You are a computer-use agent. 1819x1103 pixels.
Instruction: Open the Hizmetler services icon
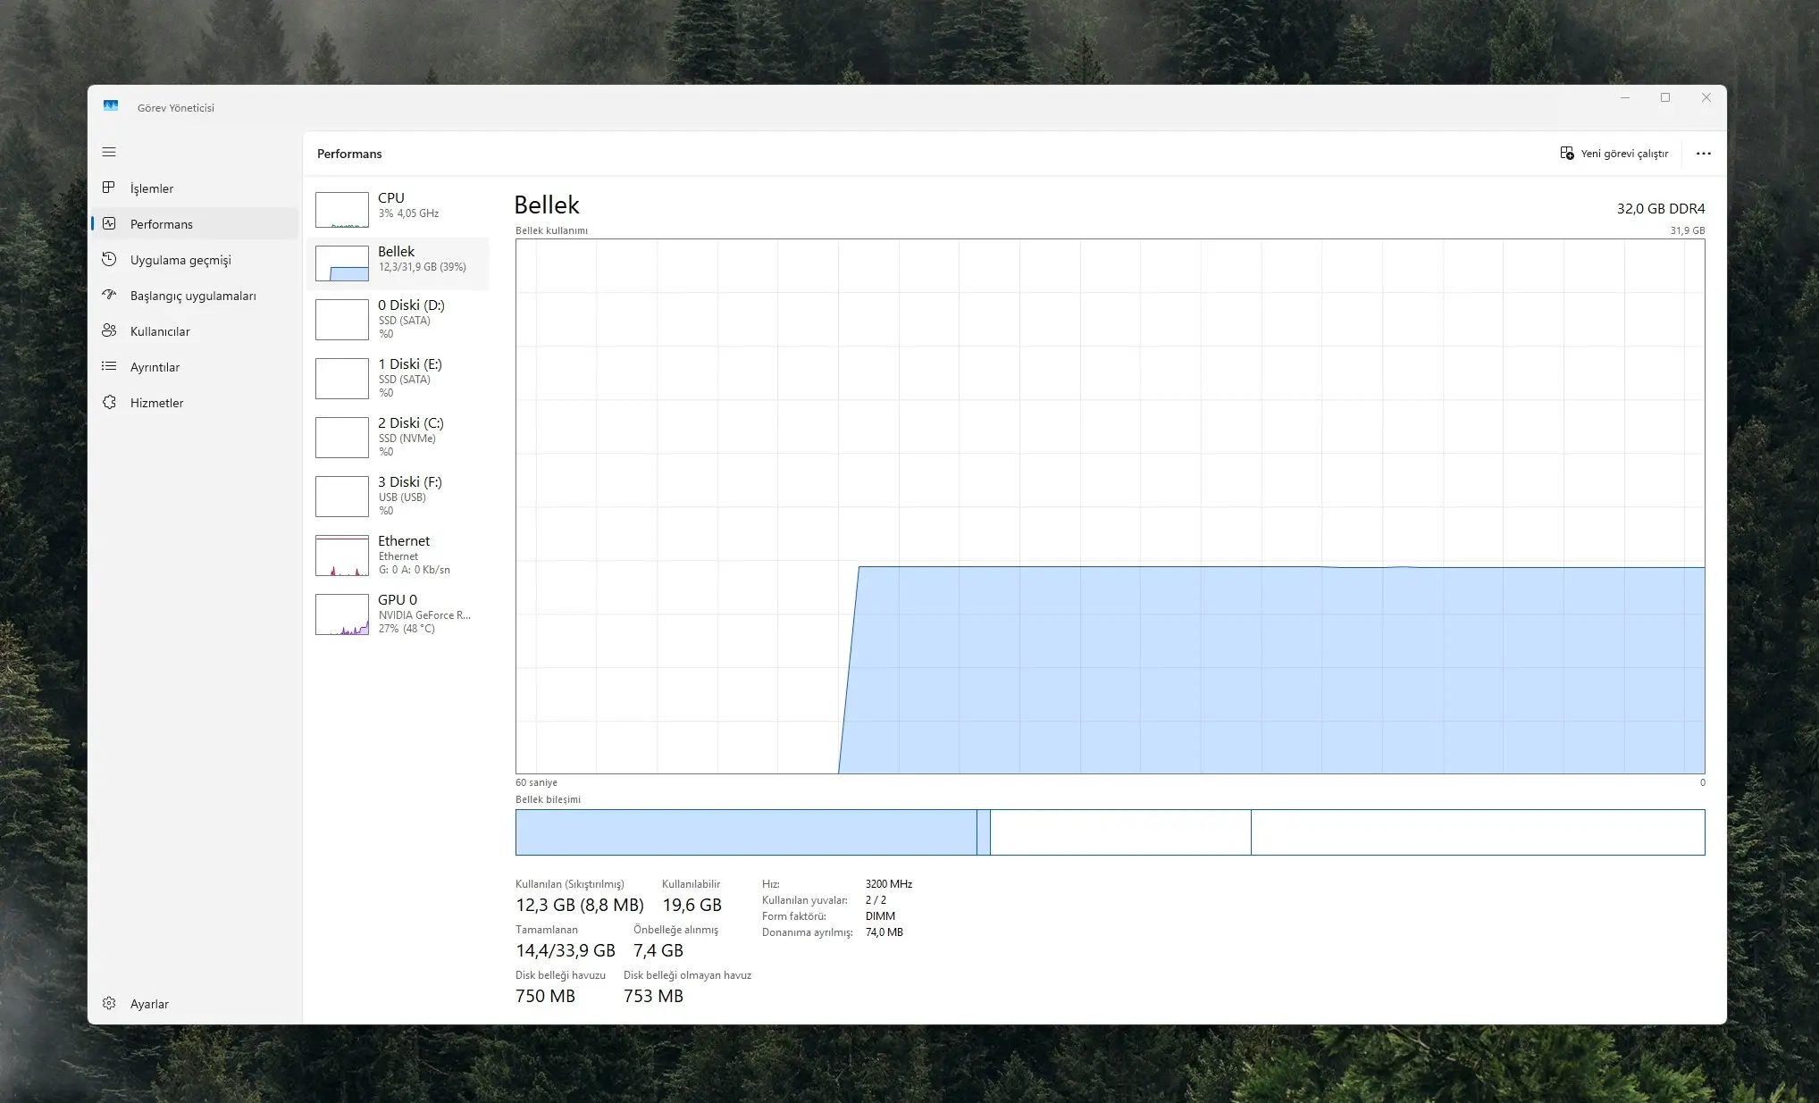point(109,402)
